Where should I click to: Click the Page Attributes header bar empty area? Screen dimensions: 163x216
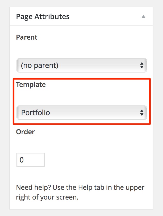[x=103, y=17]
